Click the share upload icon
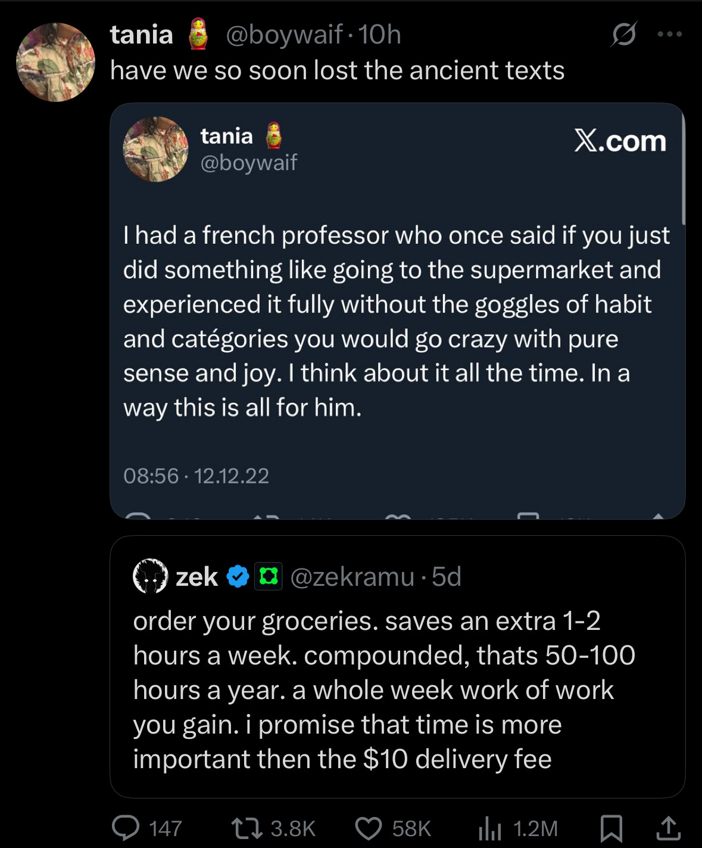702x848 pixels. pyautogui.click(x=668, y=828)
